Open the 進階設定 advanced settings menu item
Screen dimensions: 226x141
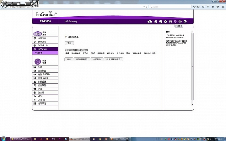point(45,103)
